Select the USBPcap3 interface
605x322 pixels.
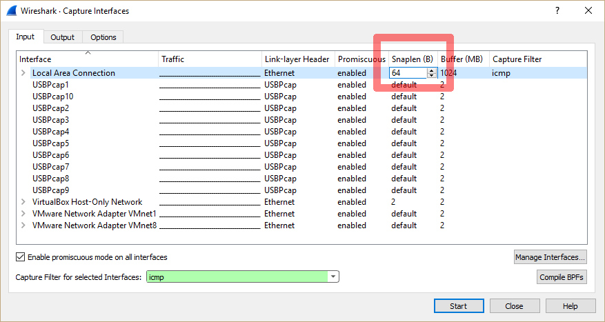(x=50, y=120)
